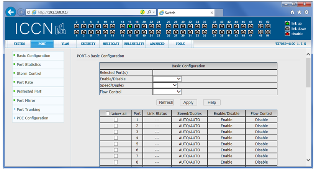Click port 12 icon on panel
Viewport: 316px width, 170px height.
point(113,26)
